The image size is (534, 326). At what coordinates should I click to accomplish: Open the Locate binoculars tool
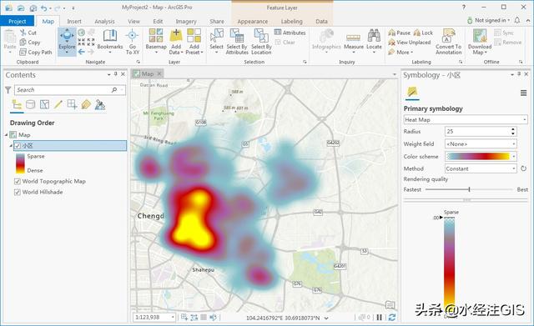[x=374, y=41]
